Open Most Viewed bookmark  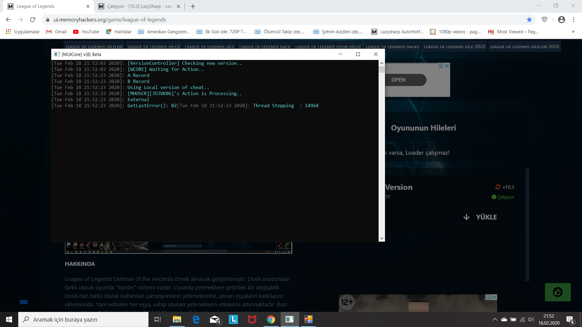513,32
